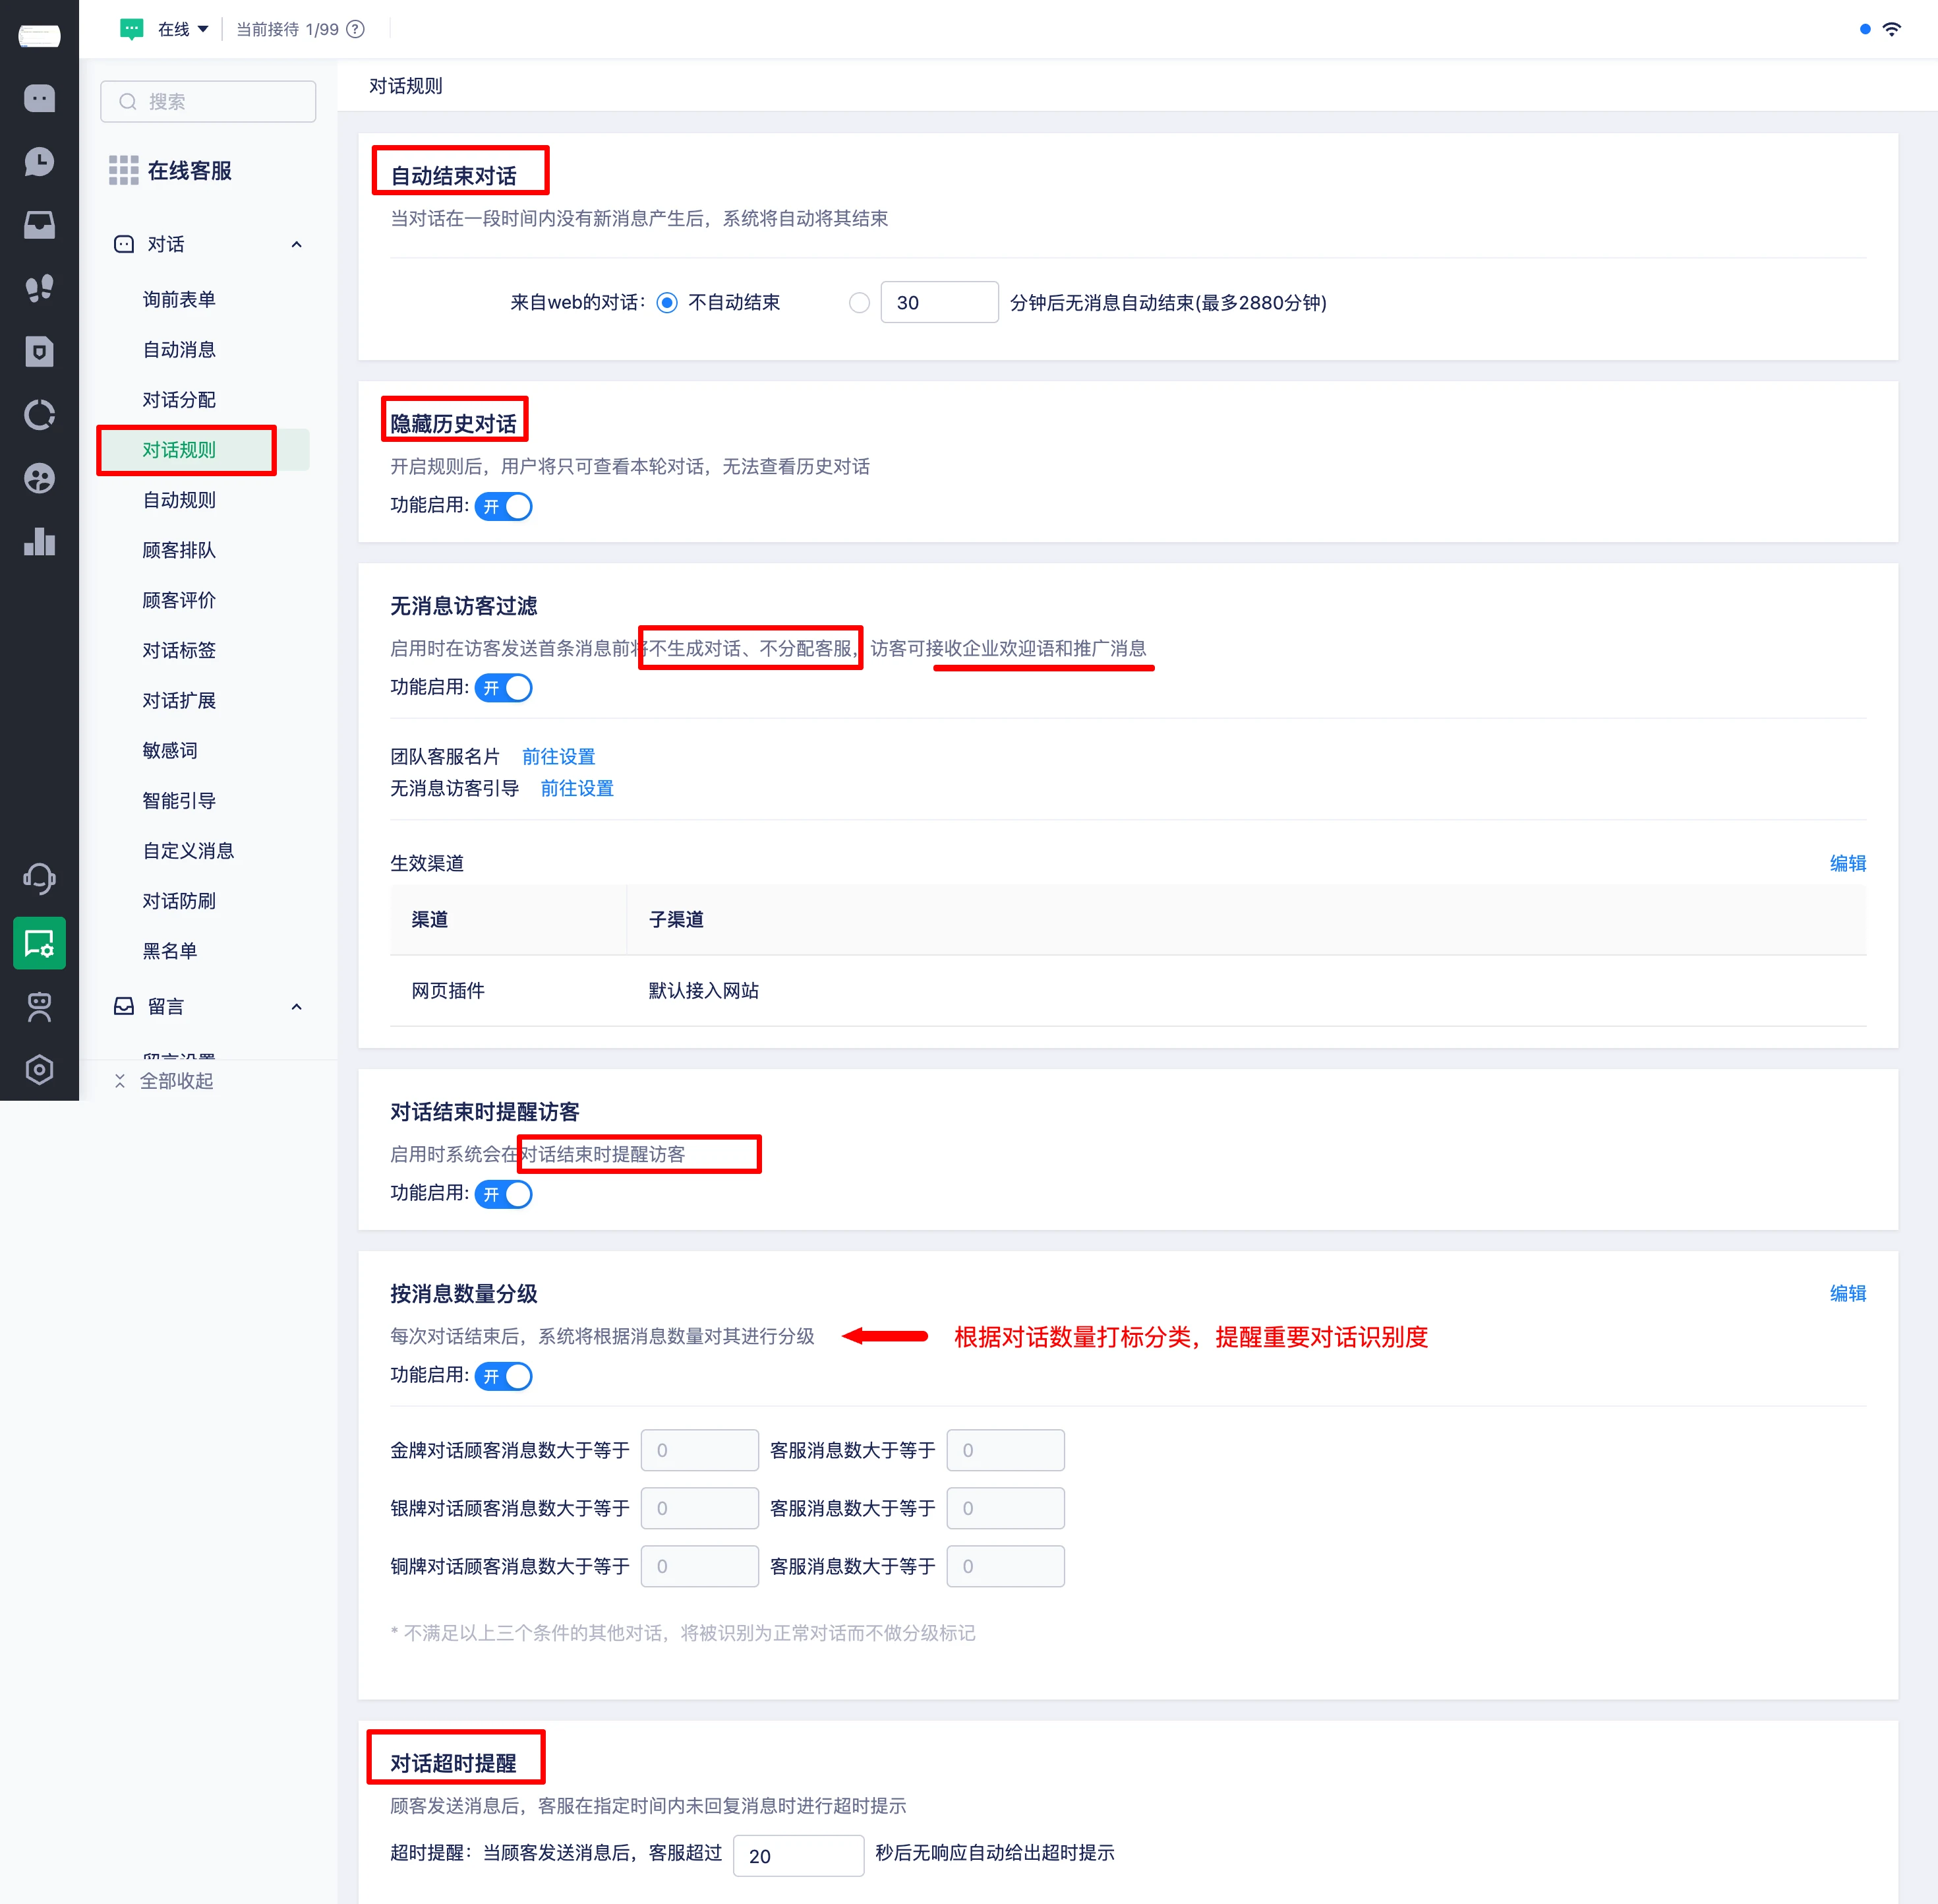
Task: Click 金牌对话 customer message count field
Action: (699, 1450)
